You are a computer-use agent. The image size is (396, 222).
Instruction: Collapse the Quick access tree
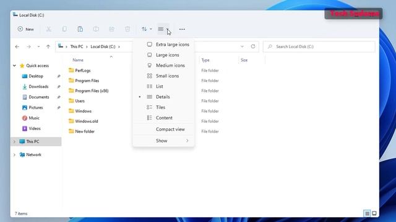pos(14,66)
